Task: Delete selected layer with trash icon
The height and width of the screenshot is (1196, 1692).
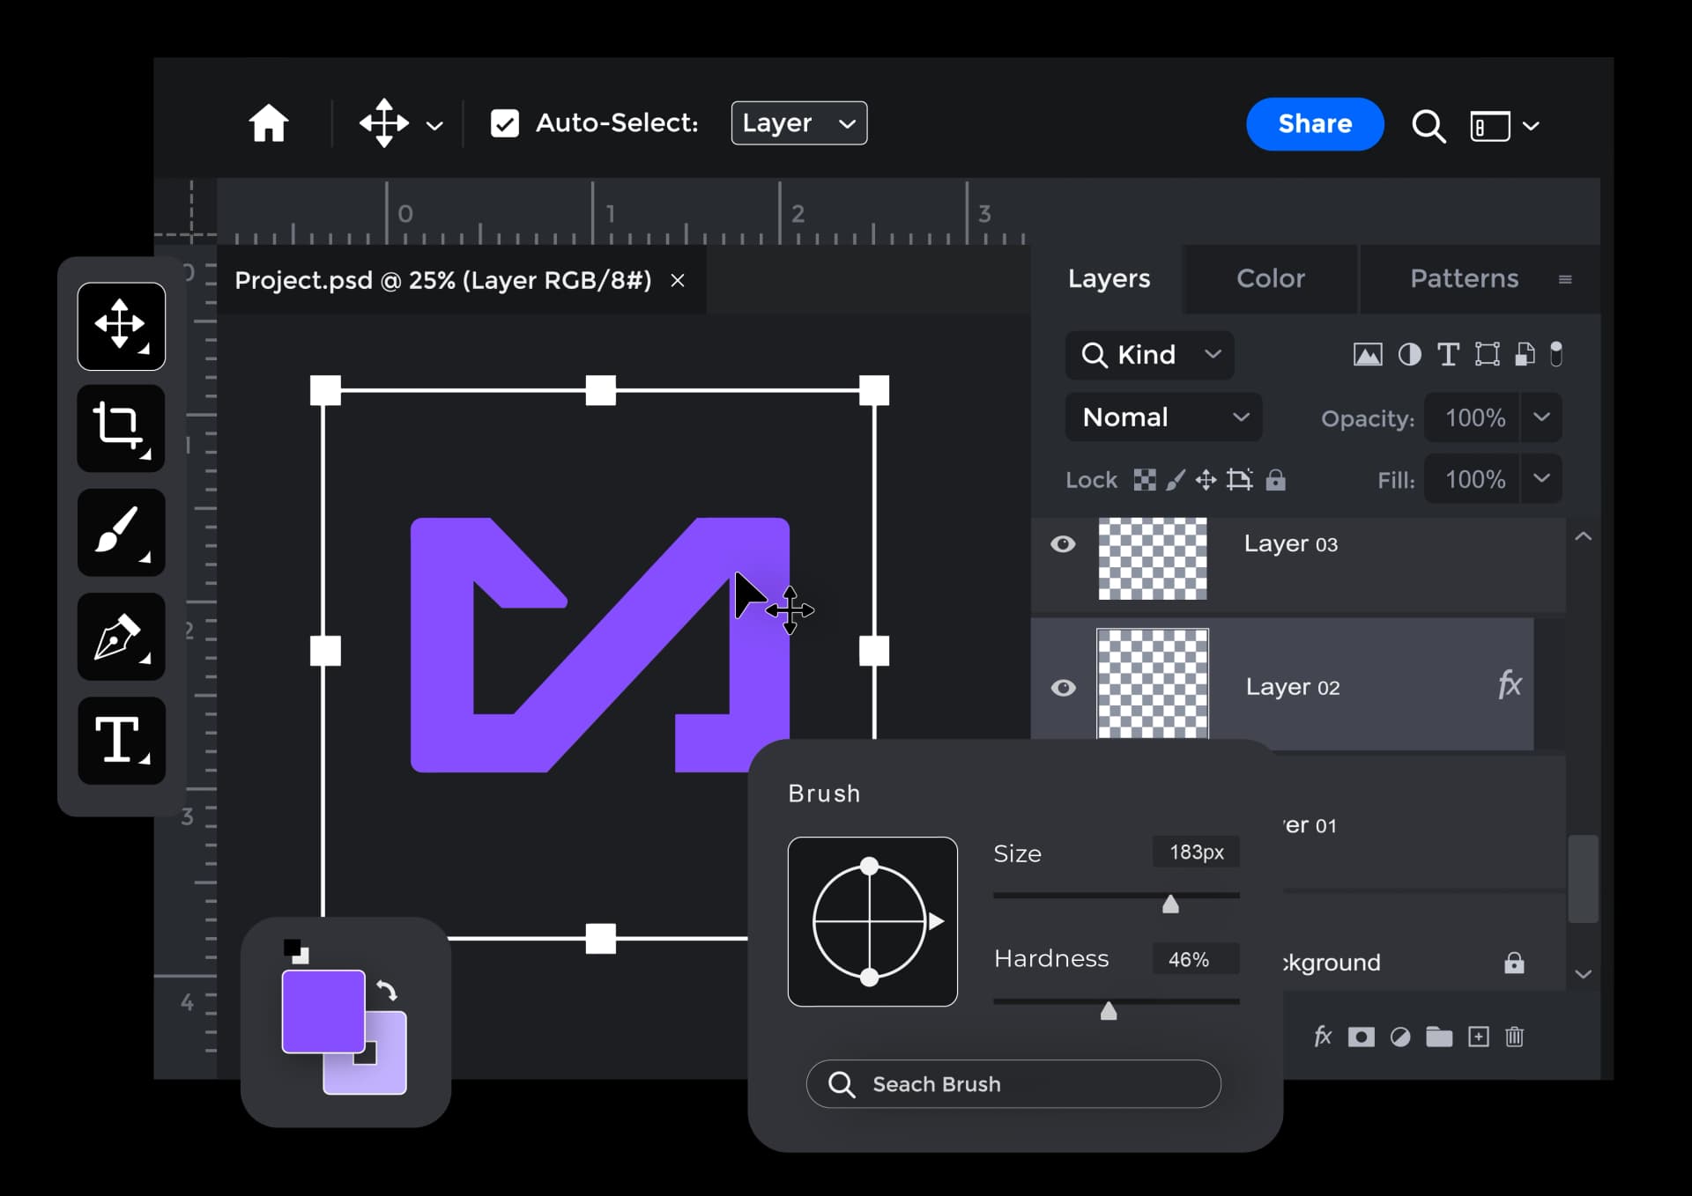Action: 1514,1037
